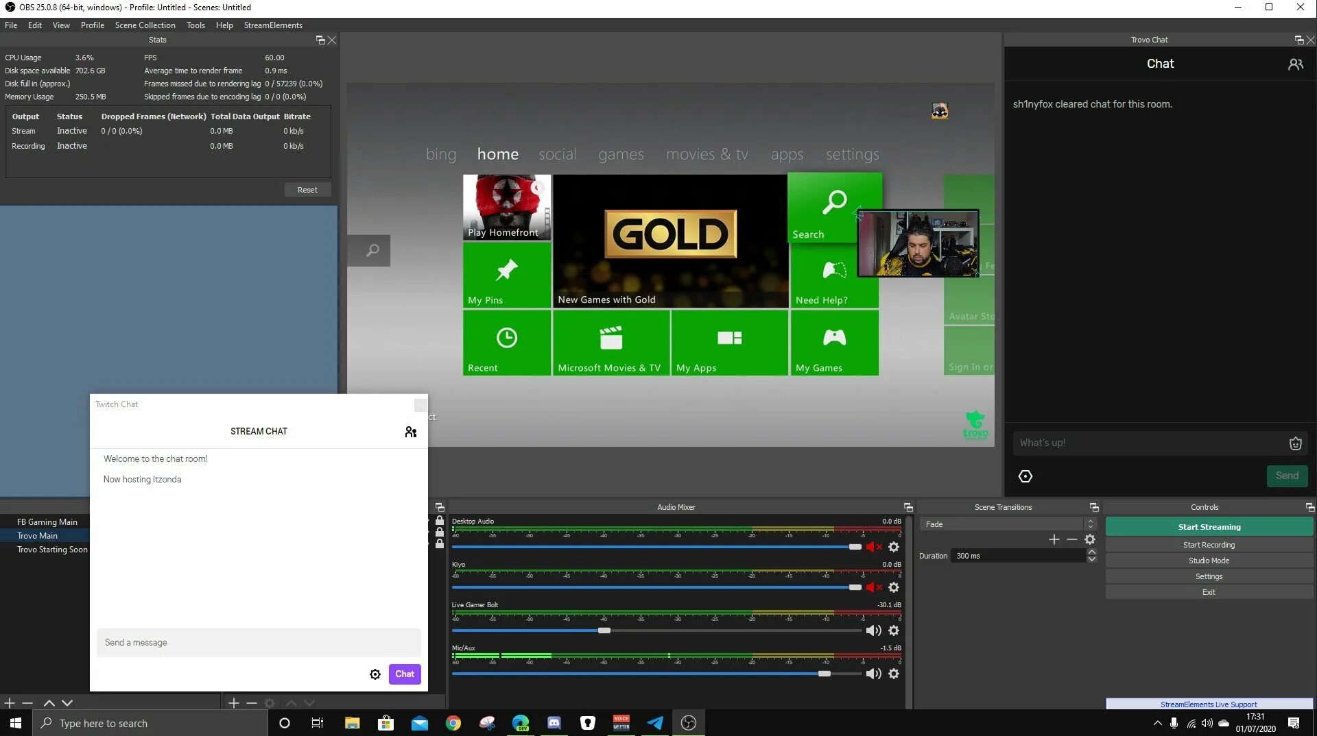
Task: Open the Tools menu
Action: pyautogui.click(x=195, y=25)
